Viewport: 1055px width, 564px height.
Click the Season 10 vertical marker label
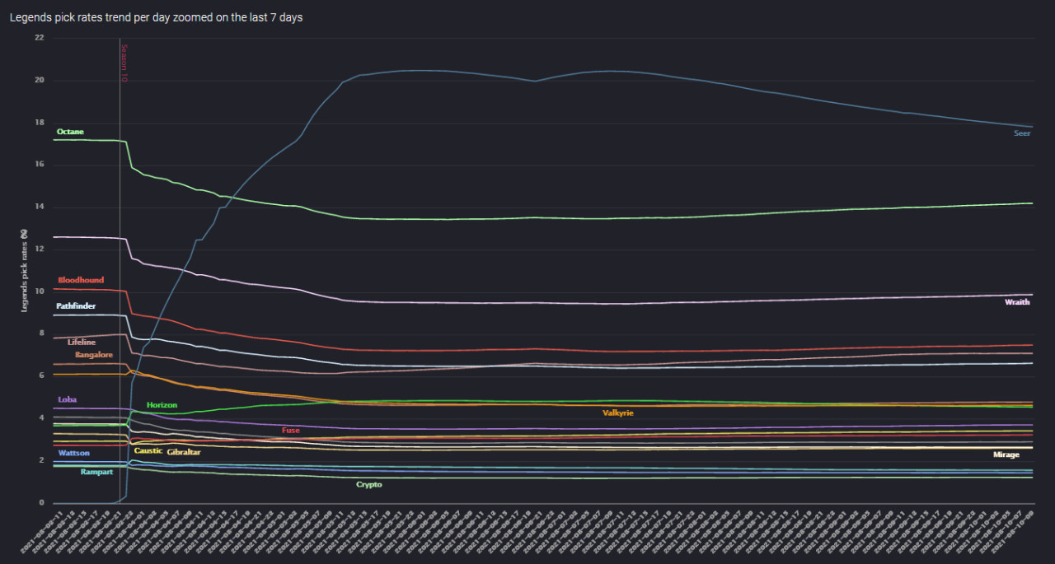[x=124, y=63]
